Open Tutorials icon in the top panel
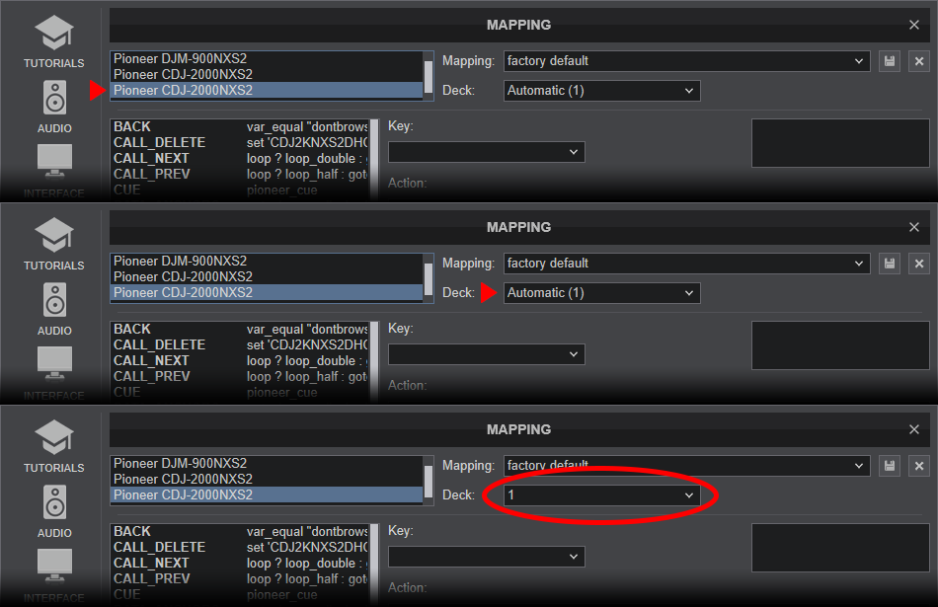Screen dimensions: 938x607 coord(54,34)
